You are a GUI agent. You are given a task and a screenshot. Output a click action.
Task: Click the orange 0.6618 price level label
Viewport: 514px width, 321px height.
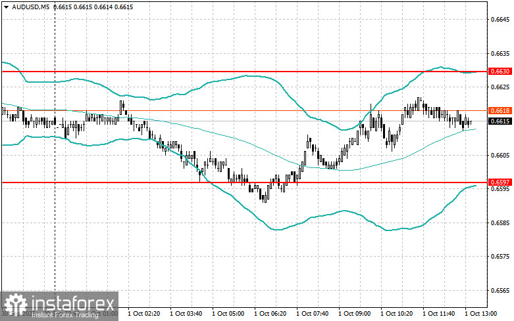[500, 110]
